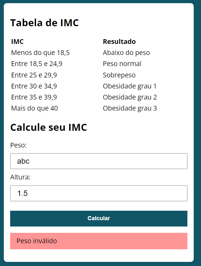Click the Peso inválido error message
Image resolution: width=201 pixels, height=266 pixels.
tap(98, 241)
